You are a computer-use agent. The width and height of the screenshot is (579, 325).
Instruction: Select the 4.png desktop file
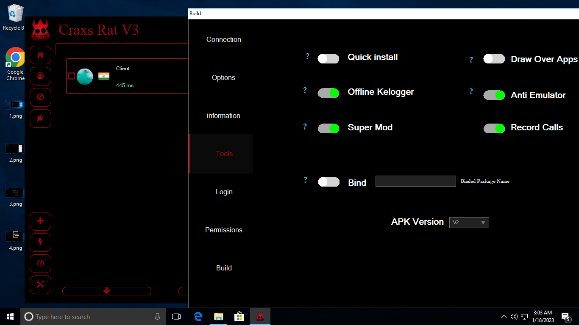click(15, 241)
